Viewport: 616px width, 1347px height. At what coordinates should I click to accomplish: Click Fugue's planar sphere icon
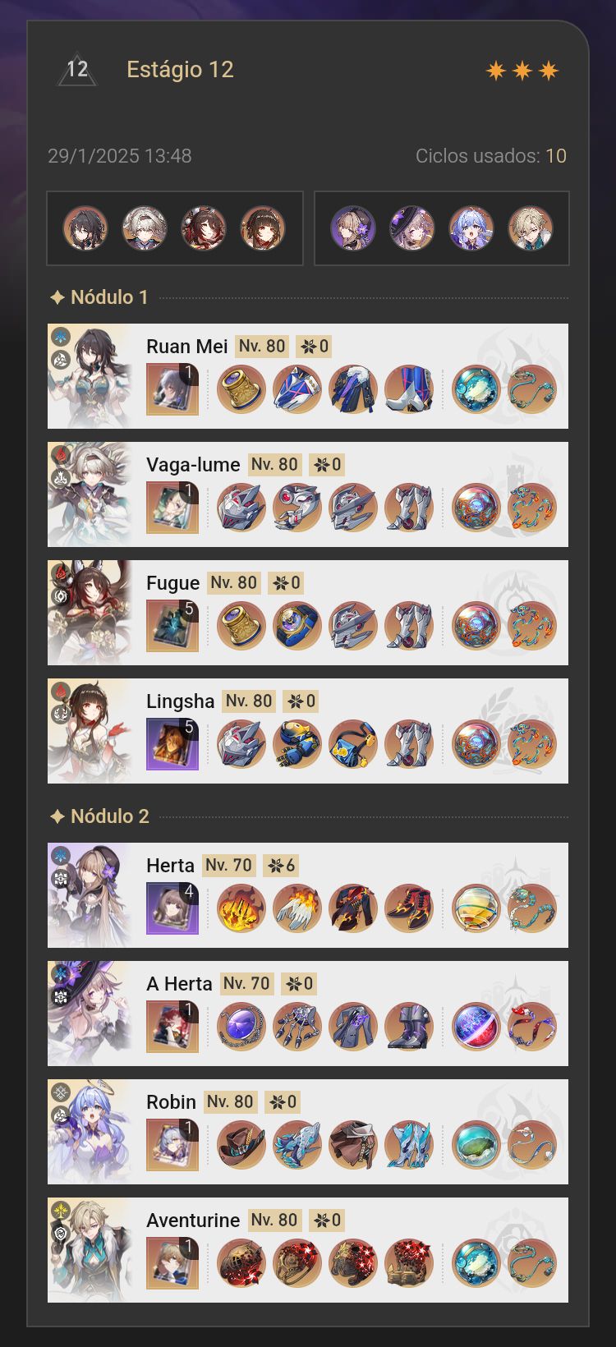(476, 626)
